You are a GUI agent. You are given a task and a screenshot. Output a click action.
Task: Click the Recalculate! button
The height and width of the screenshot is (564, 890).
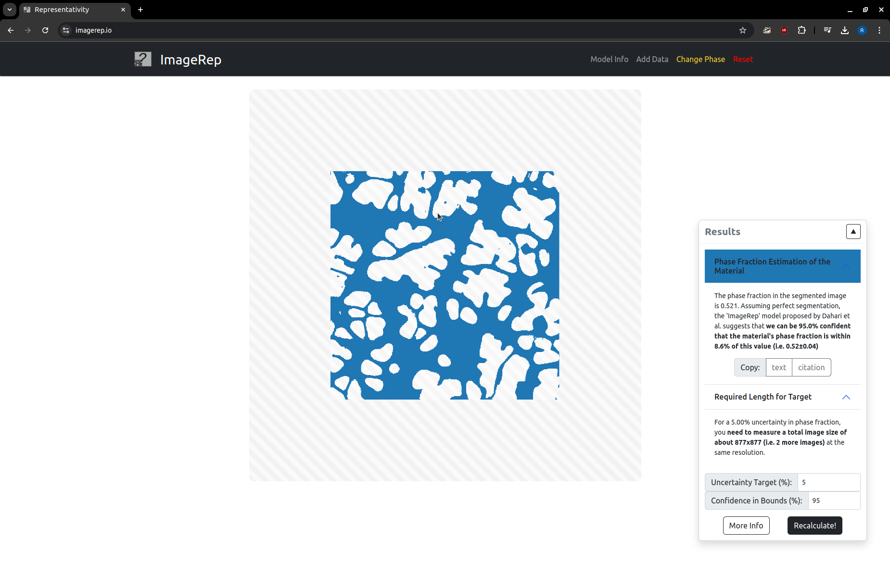[814, 526]
